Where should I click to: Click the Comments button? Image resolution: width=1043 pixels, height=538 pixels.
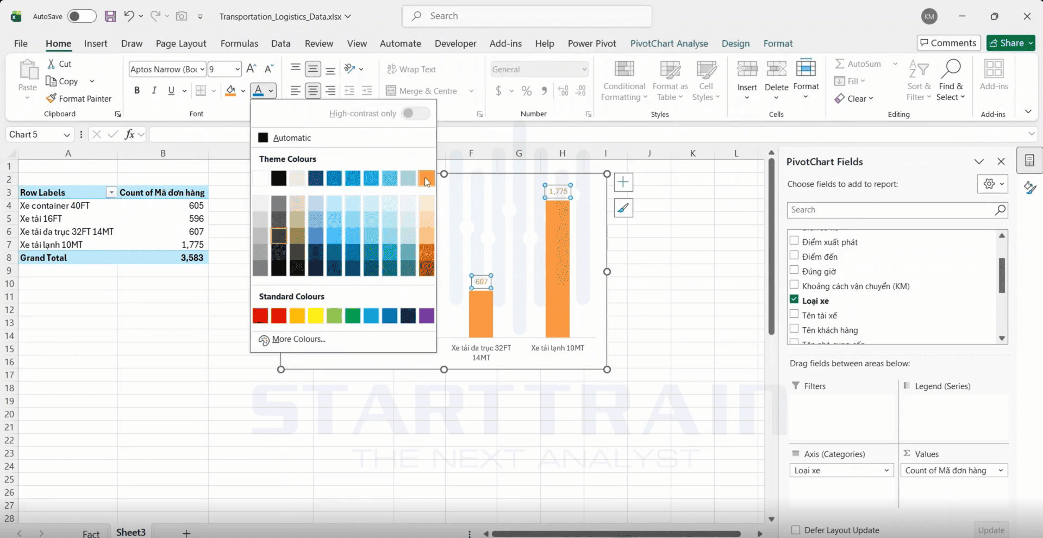[948, 43]
